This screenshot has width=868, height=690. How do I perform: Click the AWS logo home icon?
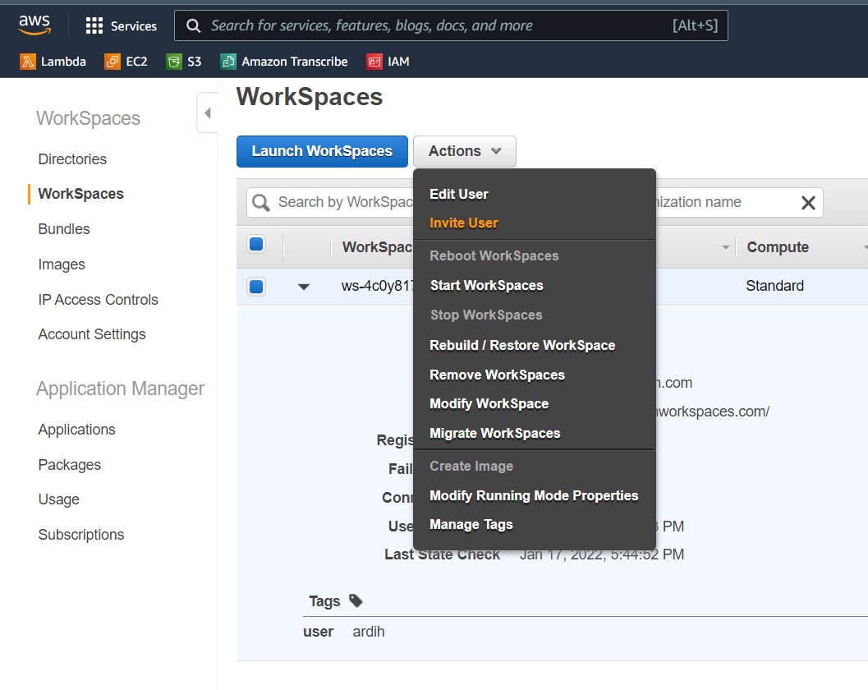[x=34, y=25]
